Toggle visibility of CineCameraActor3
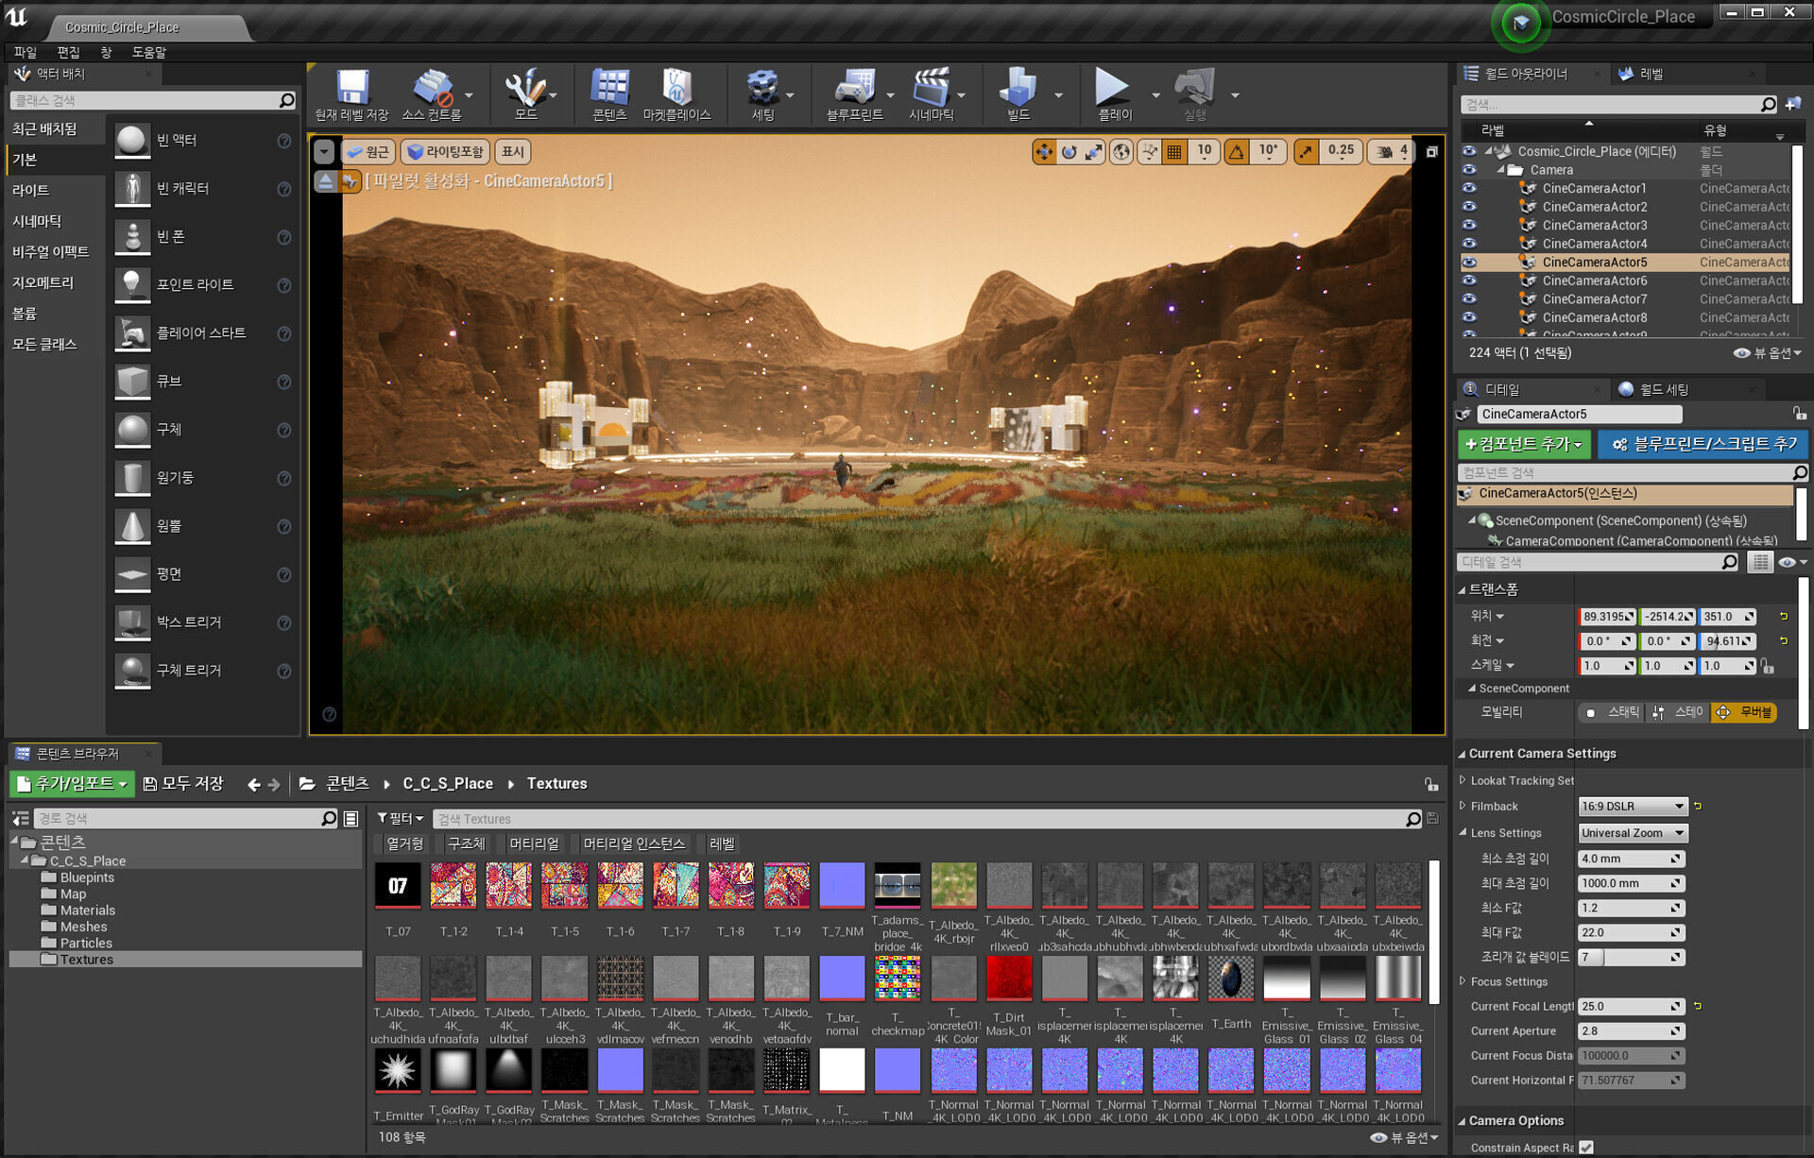1814x1158 pixels. click(1469, 226)
